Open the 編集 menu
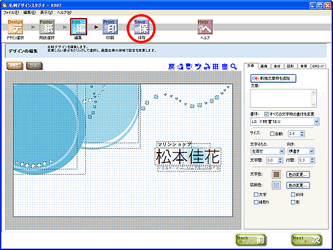This screenshot has width=333, height=250. (x=29, y=13)
